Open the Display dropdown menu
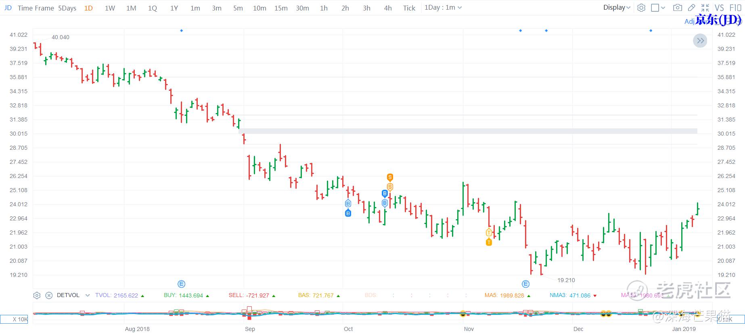Screen dimensions: 745x333 click(x=617, y=8)
